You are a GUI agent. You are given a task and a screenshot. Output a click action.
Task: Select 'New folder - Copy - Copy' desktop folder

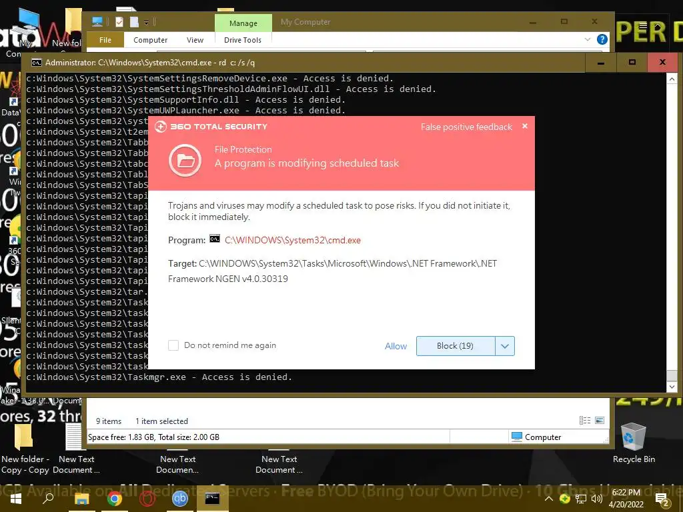point(25,449)
